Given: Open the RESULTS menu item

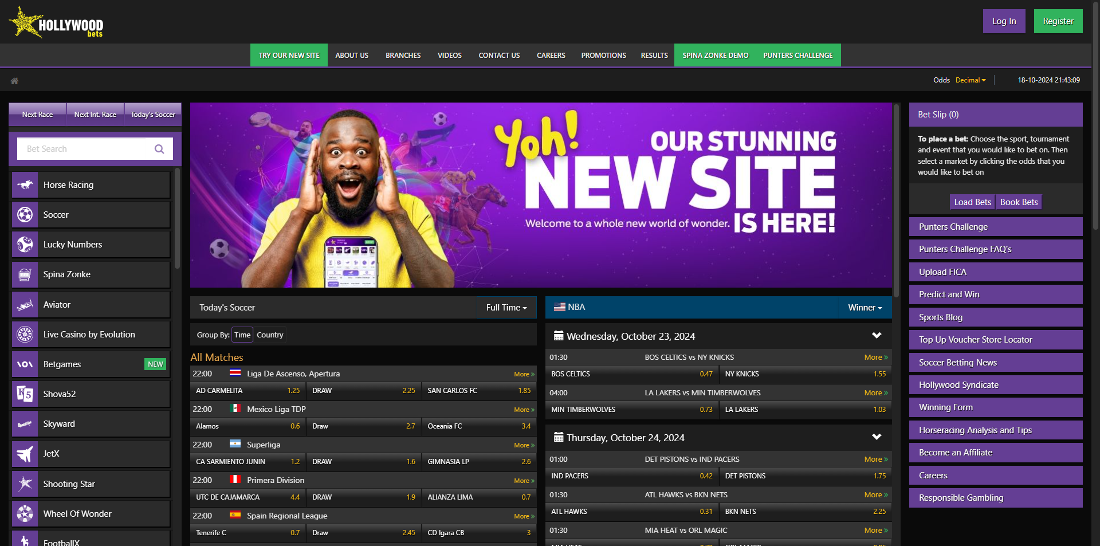Looking at the screenshot, I should (654, 56).
